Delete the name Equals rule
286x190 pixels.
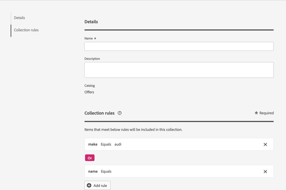(265, 172)
